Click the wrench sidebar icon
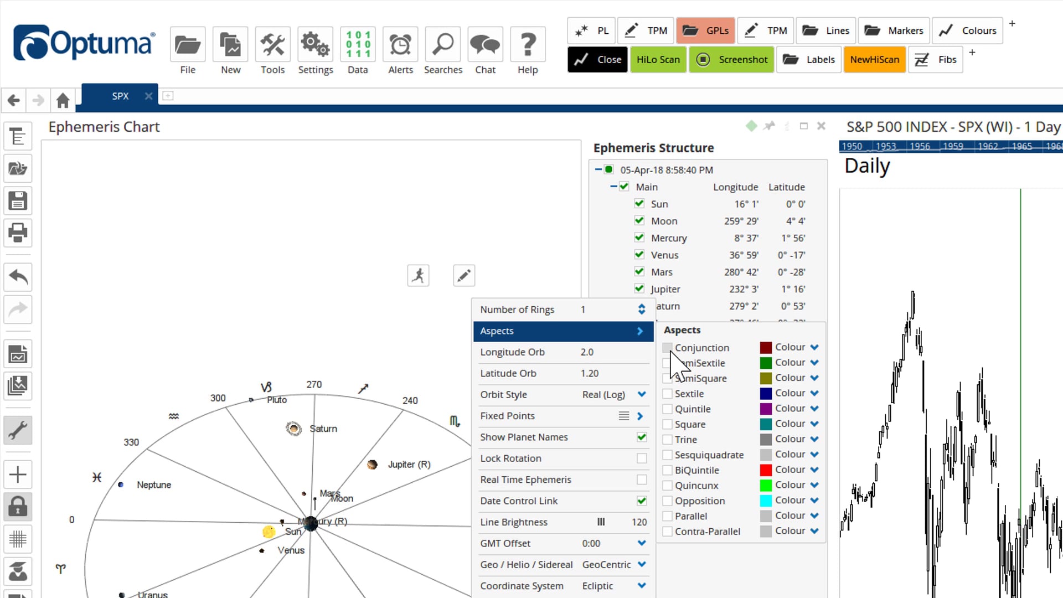Screen dimensions: 1063x598 click(18, 430)
